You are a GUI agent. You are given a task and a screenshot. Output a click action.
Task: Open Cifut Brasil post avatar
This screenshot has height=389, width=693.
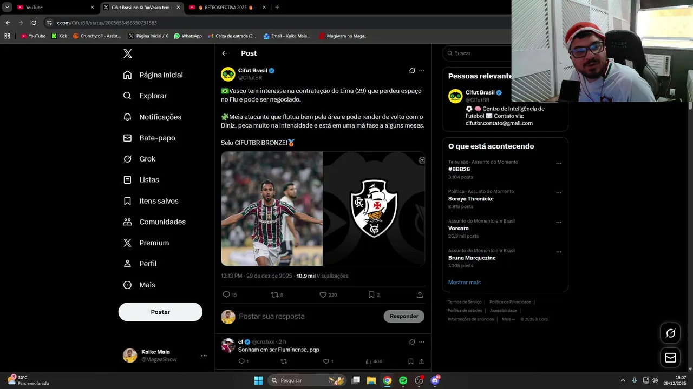(228, 74)
